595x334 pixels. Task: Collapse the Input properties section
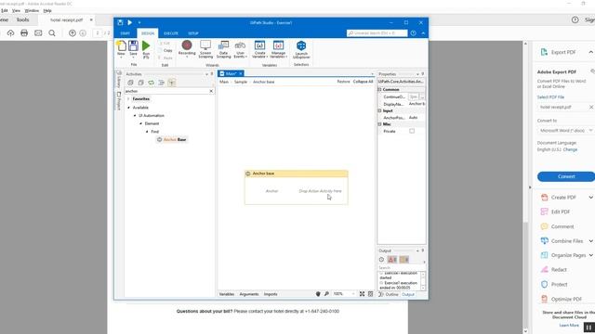click(379, 110)
